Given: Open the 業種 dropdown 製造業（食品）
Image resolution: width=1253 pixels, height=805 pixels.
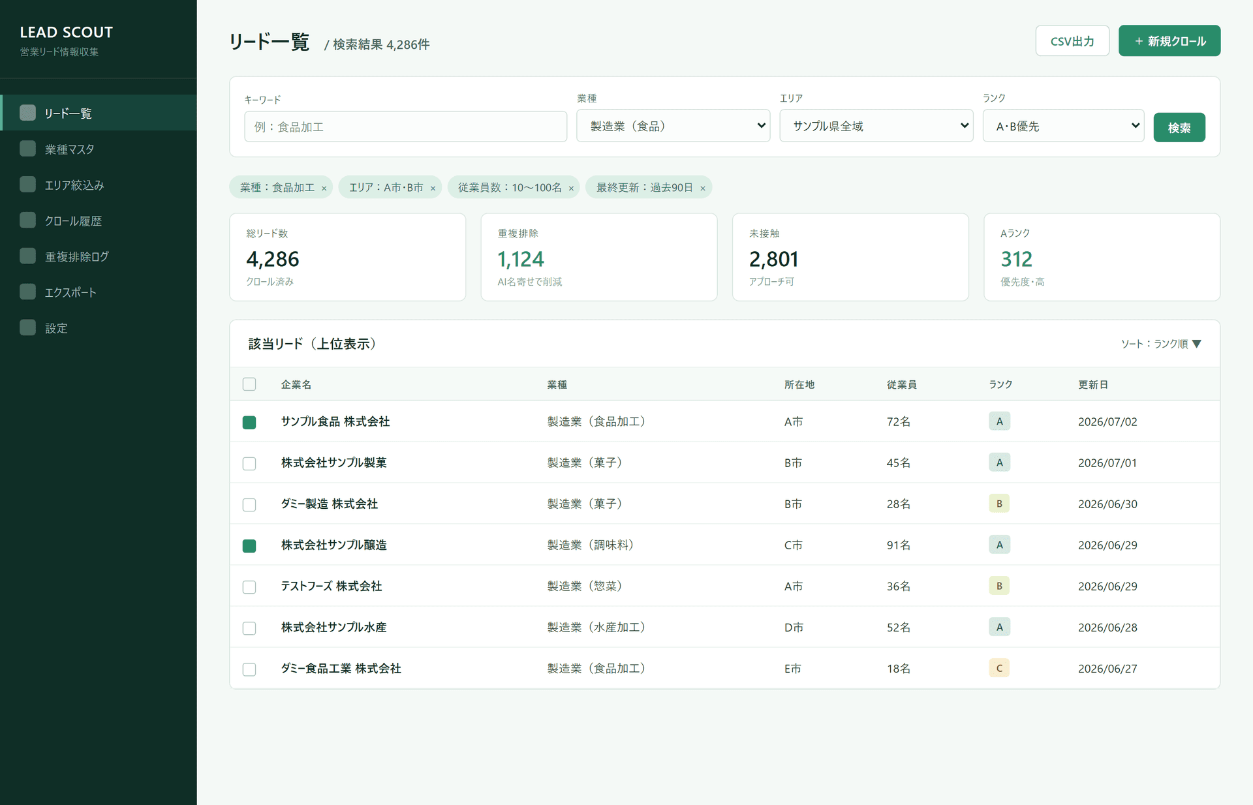Looking at the screenshot, I should coord(673,126).
